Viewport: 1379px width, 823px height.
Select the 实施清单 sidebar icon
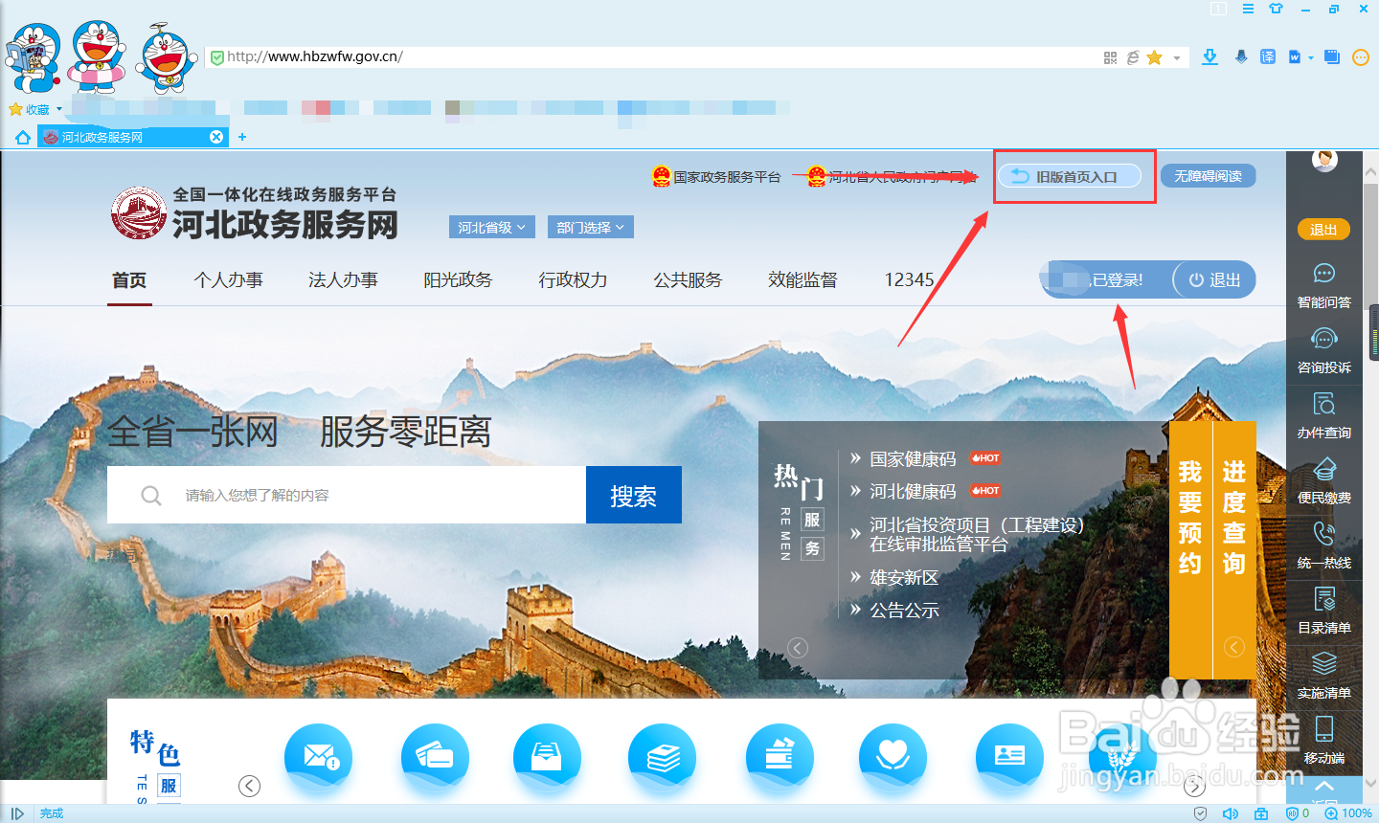point(1323,676)
